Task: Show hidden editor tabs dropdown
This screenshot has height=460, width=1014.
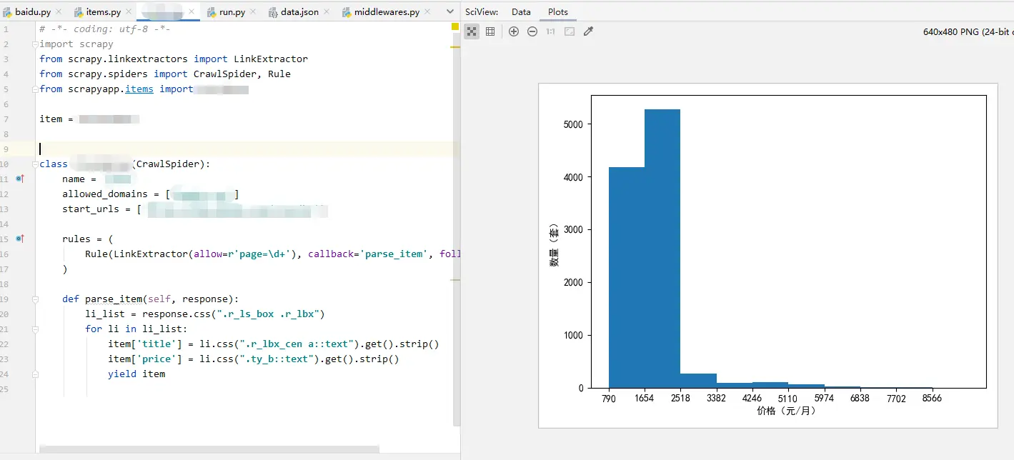Action: tap(450, 12)
